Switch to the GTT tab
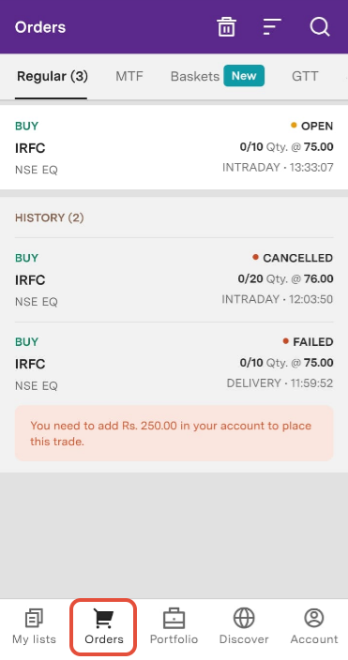Viewport: 348px width, 660px height. [x=305, y=76]
